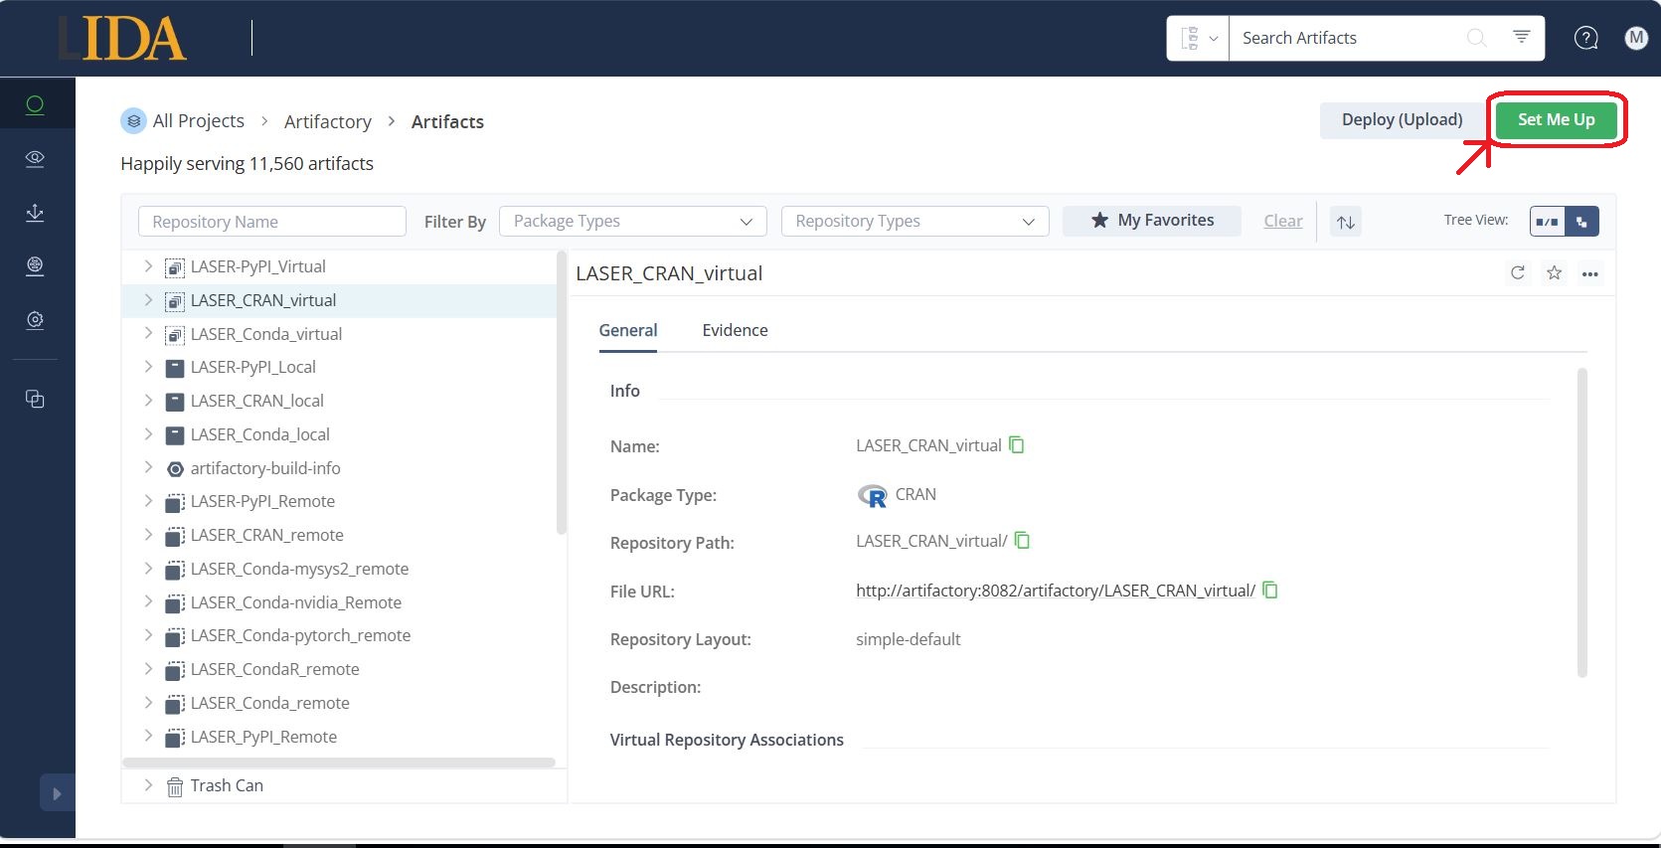Screen dimensions: 1661x848
Task: Copy the Repository Path value
Action: coord(1022,540)
